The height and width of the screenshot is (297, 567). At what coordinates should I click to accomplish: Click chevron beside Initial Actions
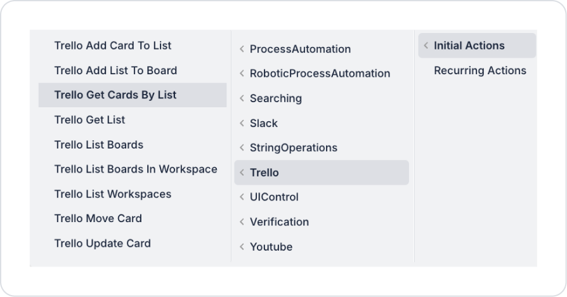click(x=426, y=46)
